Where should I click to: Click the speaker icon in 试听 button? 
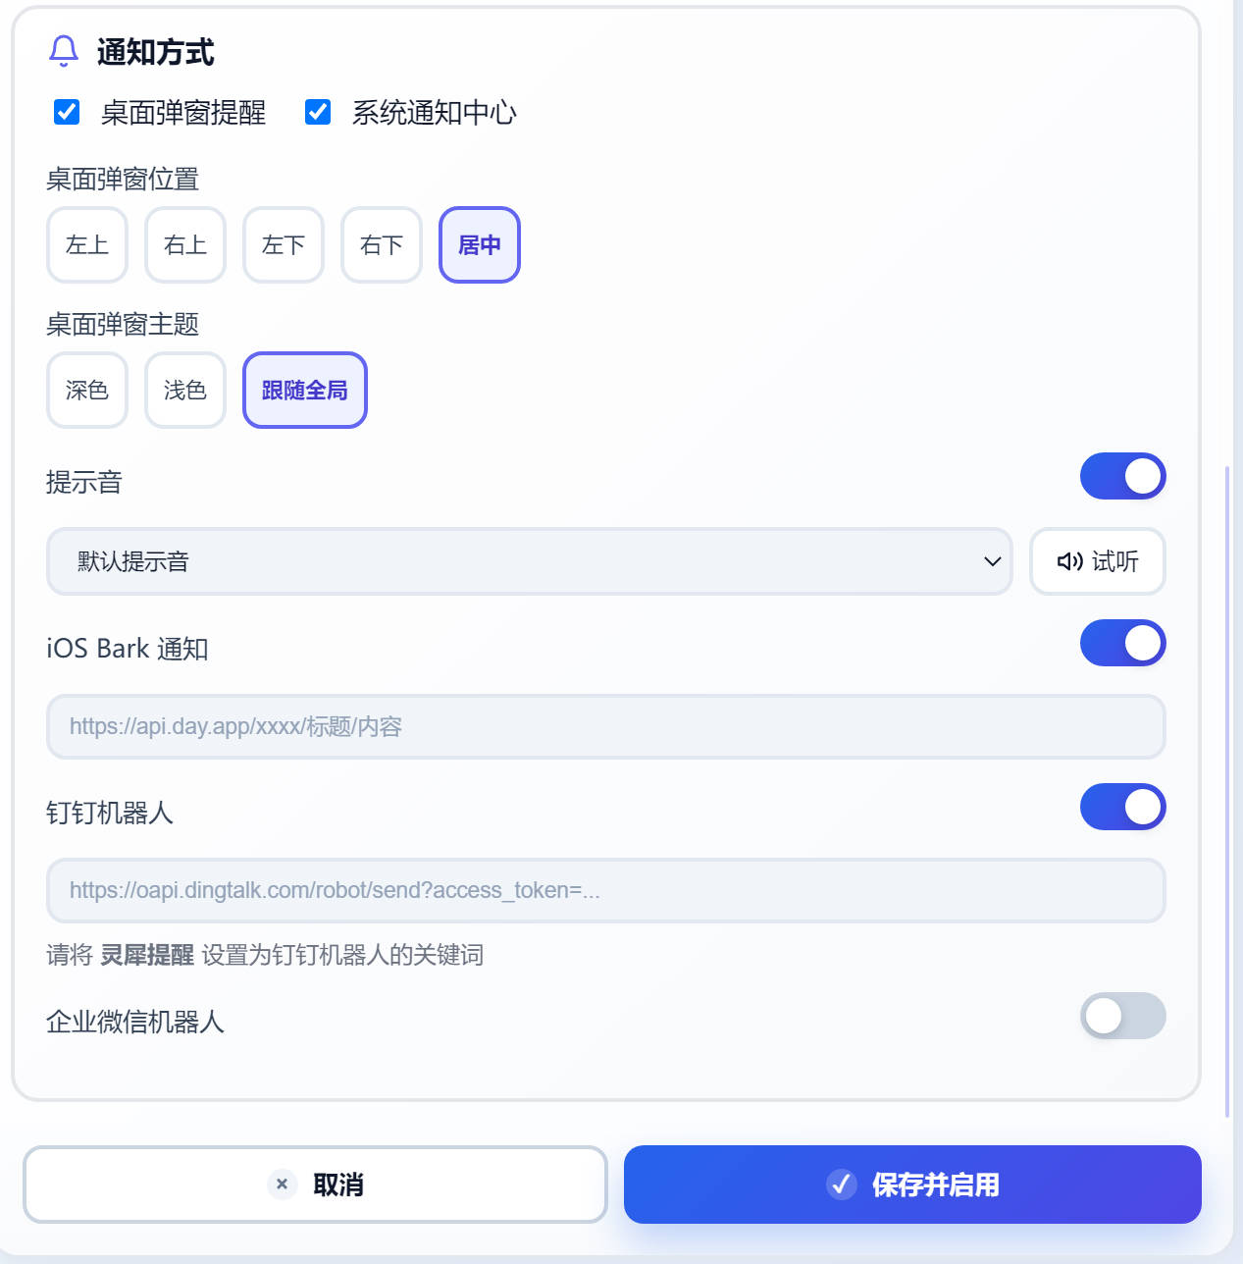tap(1069, 561)
